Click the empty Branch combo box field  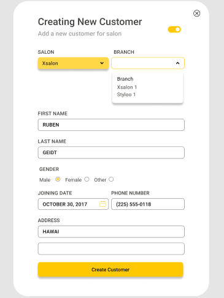click(148, 63)
